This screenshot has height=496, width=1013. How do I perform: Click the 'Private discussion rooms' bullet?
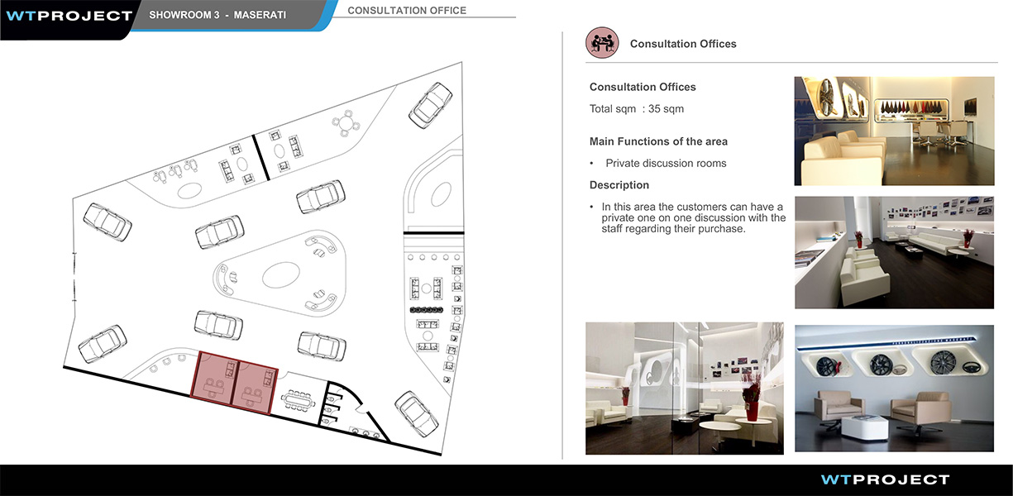tap(666, 163)
